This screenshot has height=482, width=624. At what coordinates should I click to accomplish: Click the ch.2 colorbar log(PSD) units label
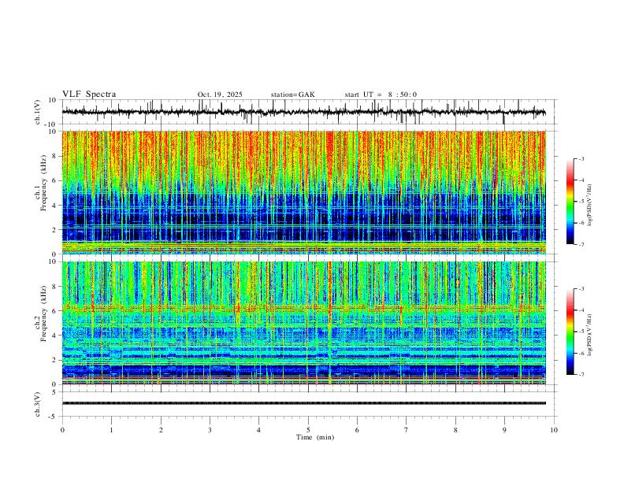589,335
